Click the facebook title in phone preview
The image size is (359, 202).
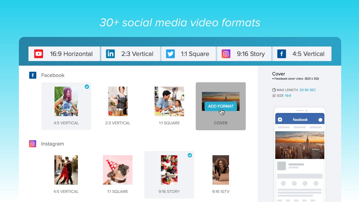point(300,120)
